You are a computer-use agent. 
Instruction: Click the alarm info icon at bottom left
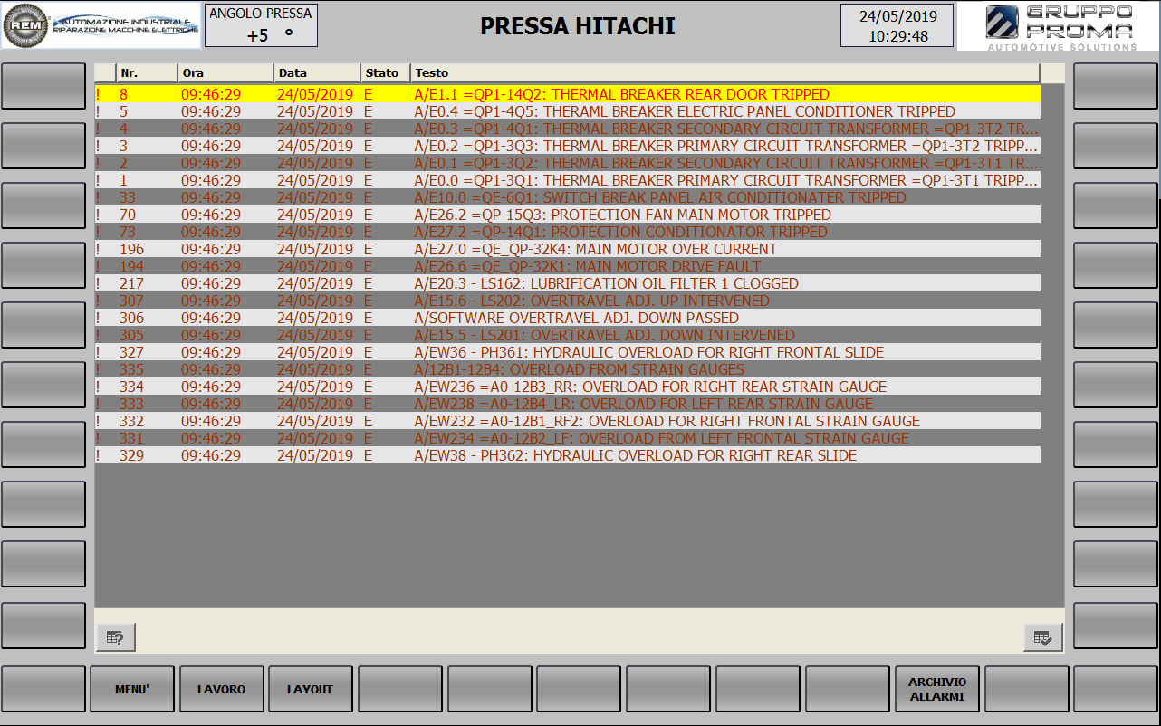(116, 637)
